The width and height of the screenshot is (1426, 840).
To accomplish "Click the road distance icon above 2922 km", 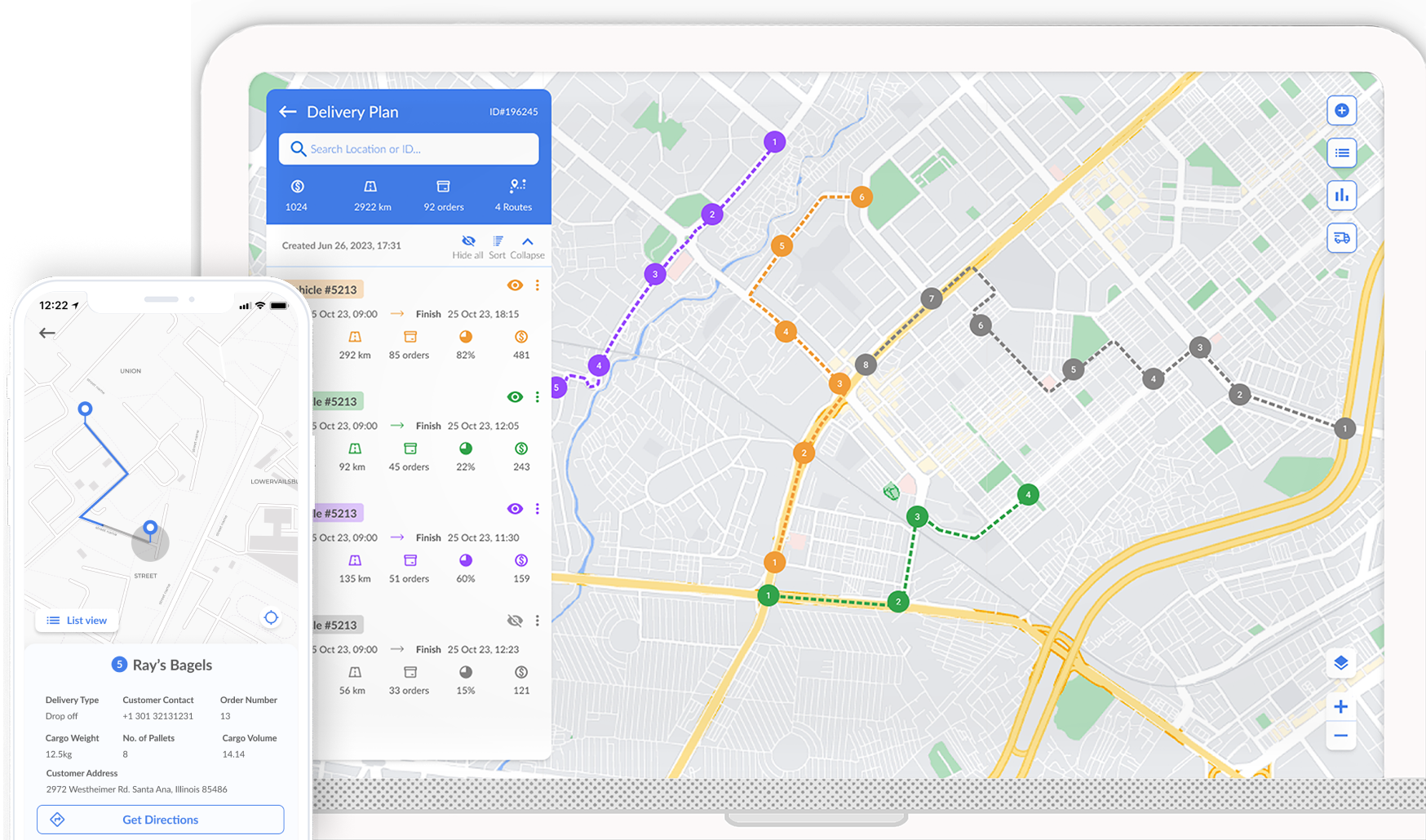I will (x=370, y=187).
